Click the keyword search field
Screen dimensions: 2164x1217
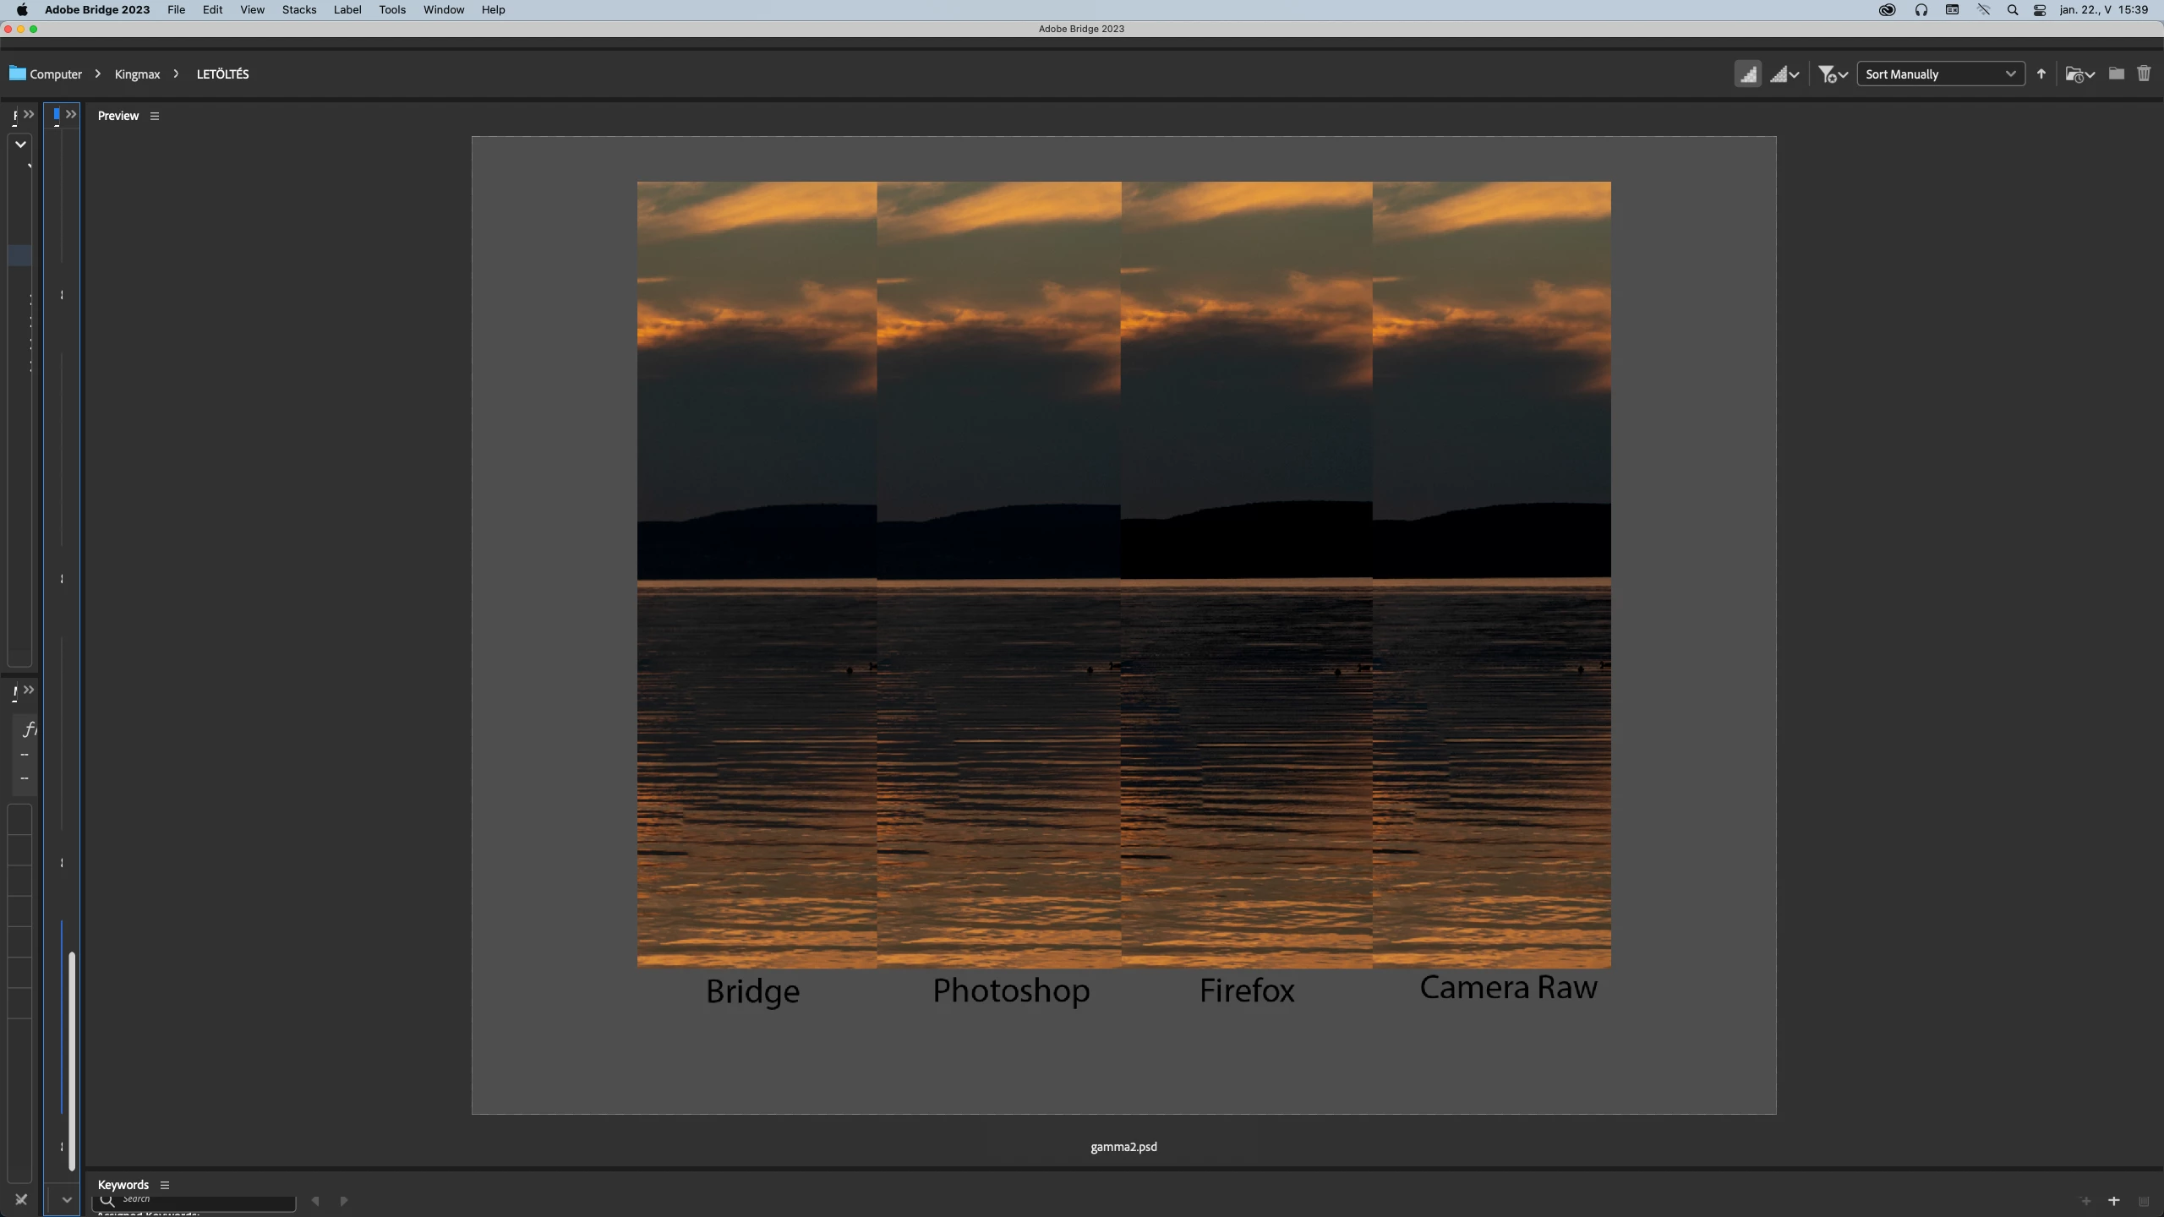pos(203,1200)
